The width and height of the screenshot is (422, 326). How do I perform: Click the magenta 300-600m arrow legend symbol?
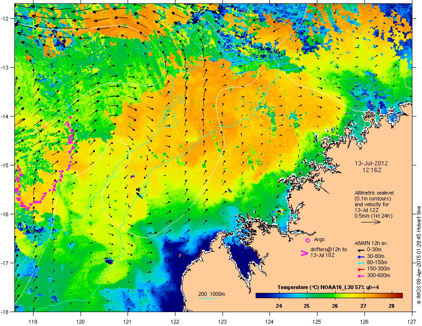tap(361, 276)
